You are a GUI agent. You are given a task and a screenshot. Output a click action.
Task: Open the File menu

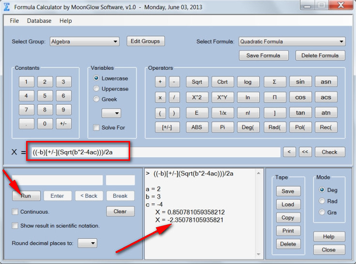tap(15, 21)
